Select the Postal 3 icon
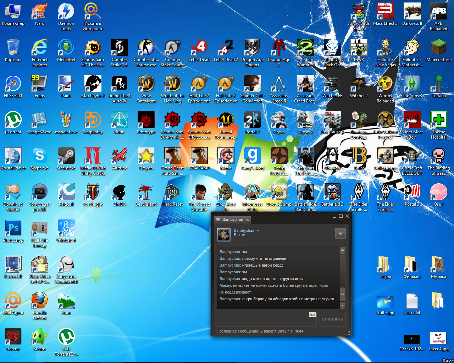The image size is (454, 363). (412, 195)
